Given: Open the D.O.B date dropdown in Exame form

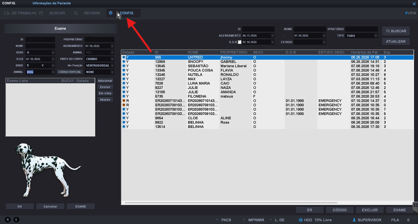Looking at the screenshot, I should (53, 59).
